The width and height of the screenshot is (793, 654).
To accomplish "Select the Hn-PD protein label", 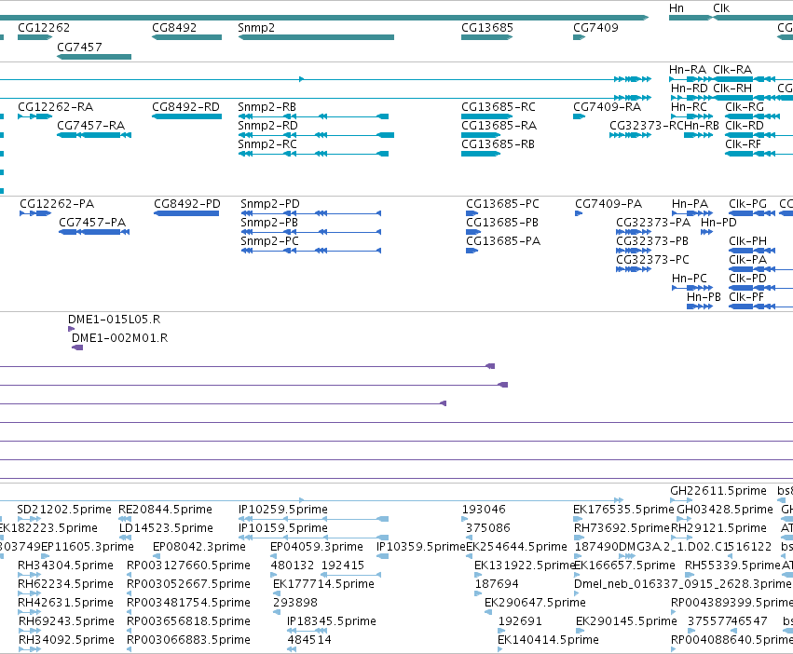I will coord(718,223).
